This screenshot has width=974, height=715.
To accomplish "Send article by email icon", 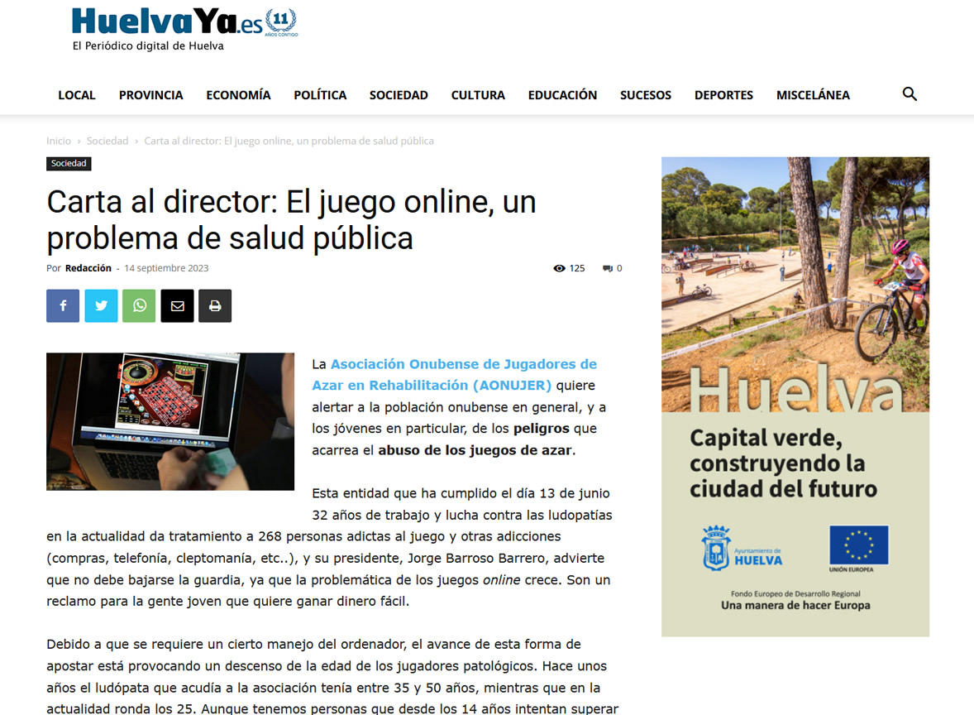I will click(177, 306).
